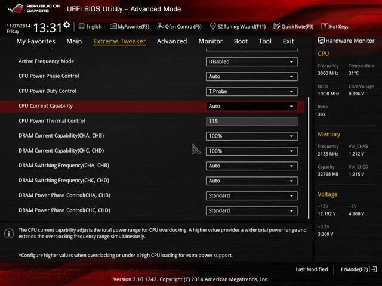Select the CPU Power Duty Control label
Screen dimensions: 382x286
point(48,91)
